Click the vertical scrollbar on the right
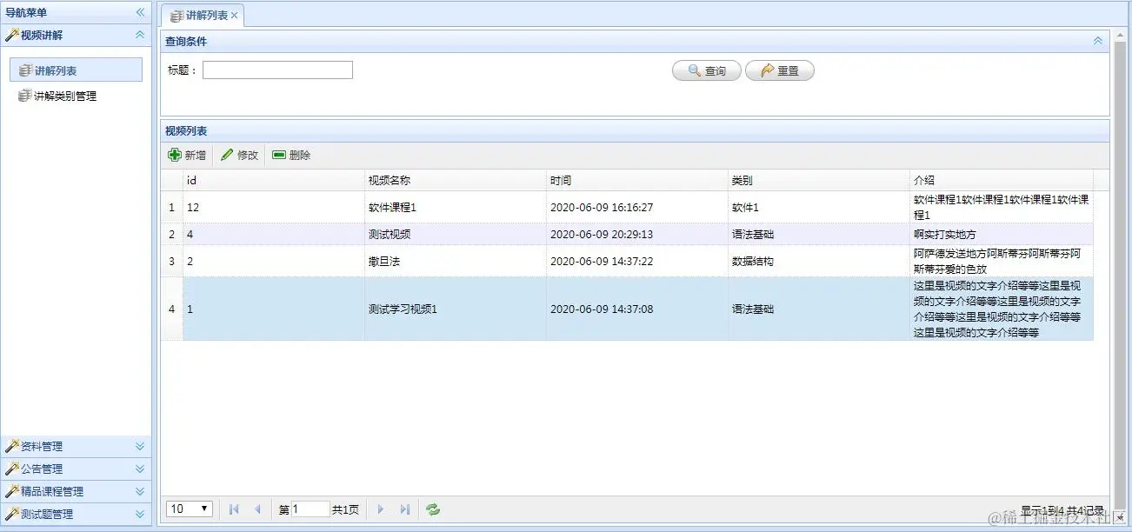The width and height of the screenshot is (1132, 532). point(1120,276)
